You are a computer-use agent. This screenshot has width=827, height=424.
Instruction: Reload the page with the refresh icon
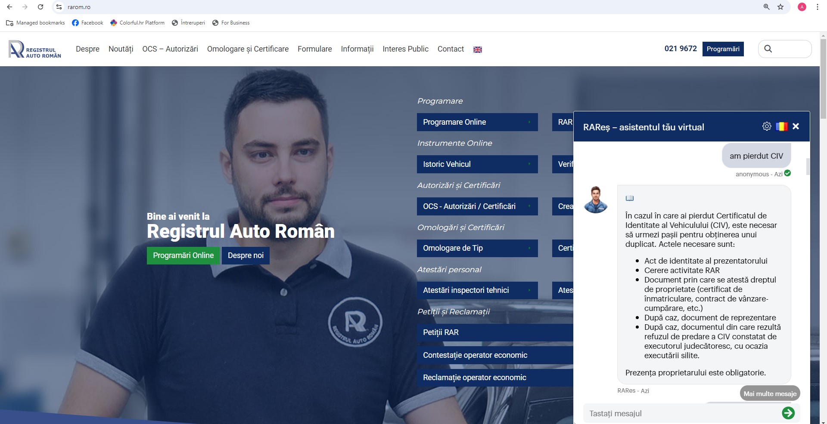pyautogui.click(x=40, y=7)
